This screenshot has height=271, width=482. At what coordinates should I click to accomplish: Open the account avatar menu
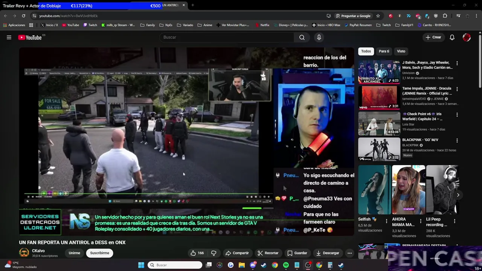click(x=467, y=37)
